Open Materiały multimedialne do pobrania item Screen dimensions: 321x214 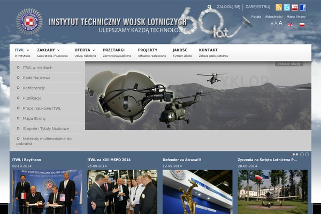pos(44,141)
